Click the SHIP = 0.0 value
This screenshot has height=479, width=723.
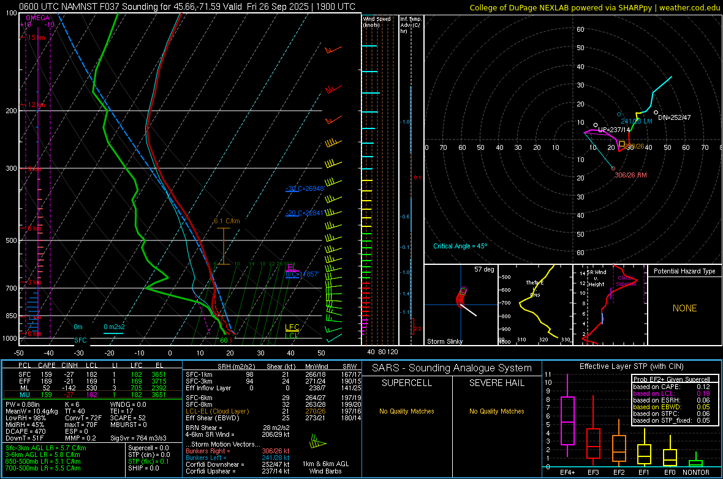[x=144, y=468]
